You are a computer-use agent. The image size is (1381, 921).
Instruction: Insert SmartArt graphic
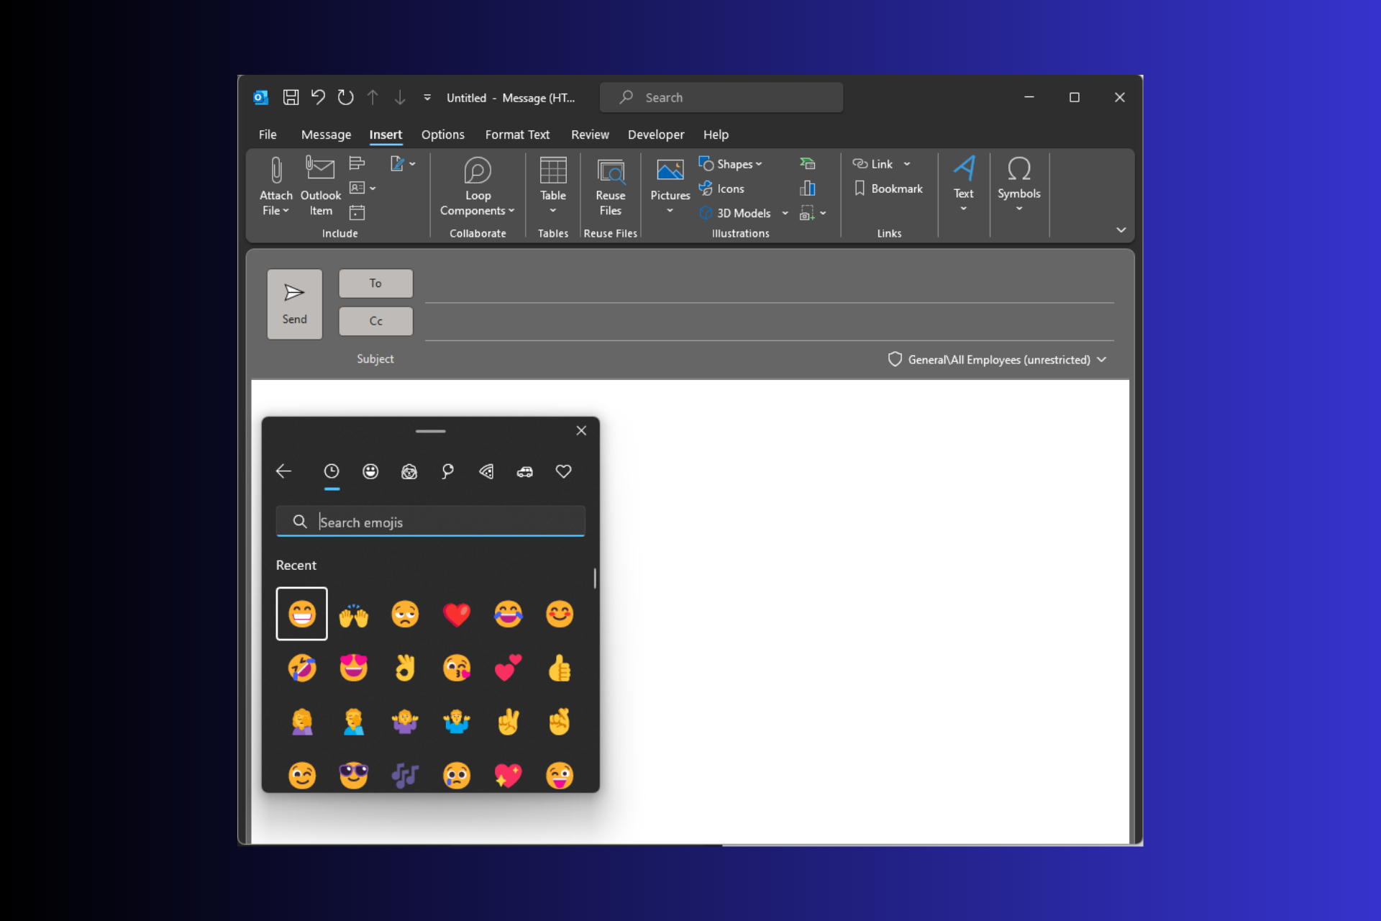[x=808, y=164]
